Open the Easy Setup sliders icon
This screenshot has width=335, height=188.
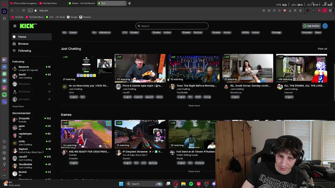coord(295,10)
